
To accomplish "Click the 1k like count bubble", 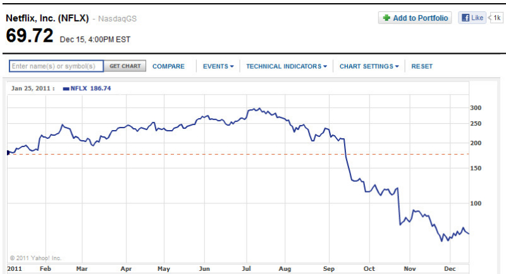I will [x=497, y=18].
